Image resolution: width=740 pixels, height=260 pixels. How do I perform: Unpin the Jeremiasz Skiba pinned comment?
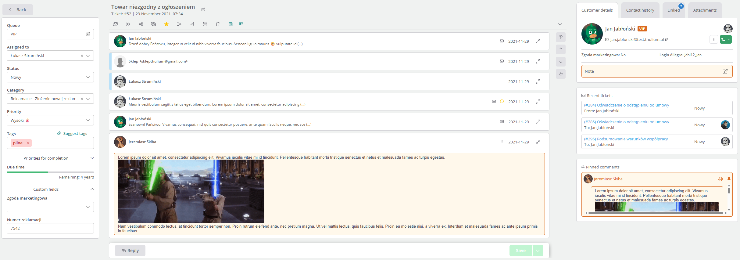coord(729,179)
